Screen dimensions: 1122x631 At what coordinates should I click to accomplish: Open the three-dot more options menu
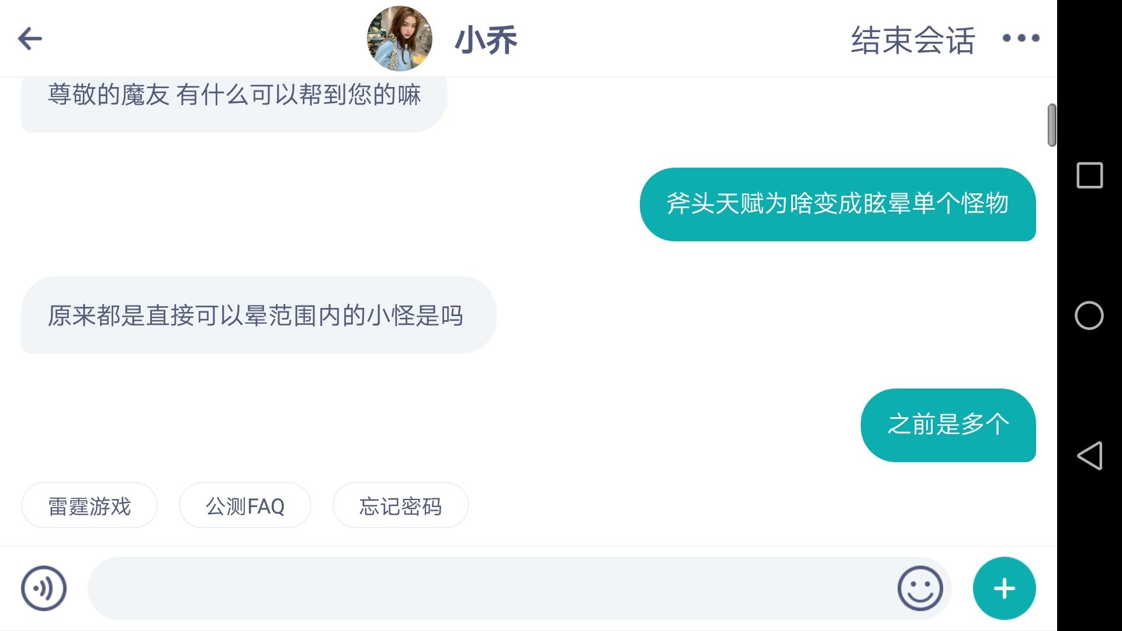1020,39
